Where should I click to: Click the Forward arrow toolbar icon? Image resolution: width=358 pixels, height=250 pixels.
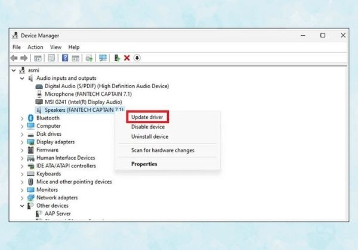point(24,58)
